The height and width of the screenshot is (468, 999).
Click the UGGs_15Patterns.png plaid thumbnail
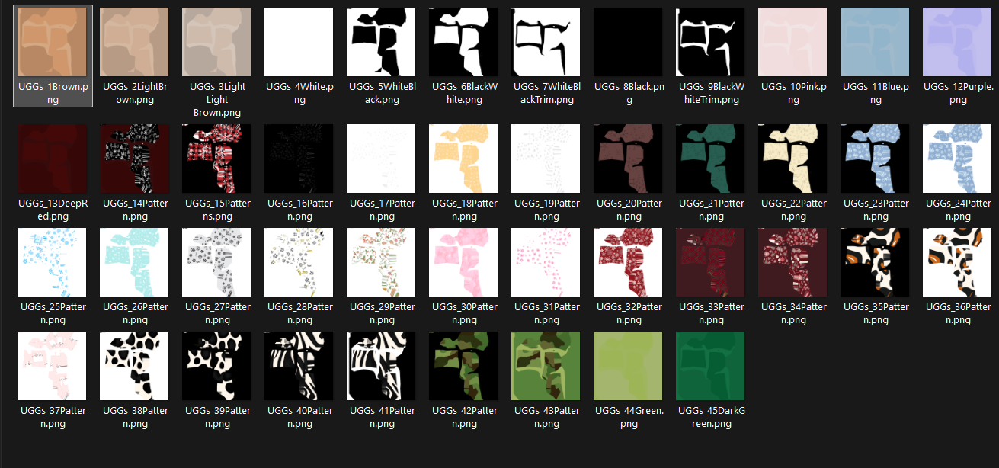point(216,159)
